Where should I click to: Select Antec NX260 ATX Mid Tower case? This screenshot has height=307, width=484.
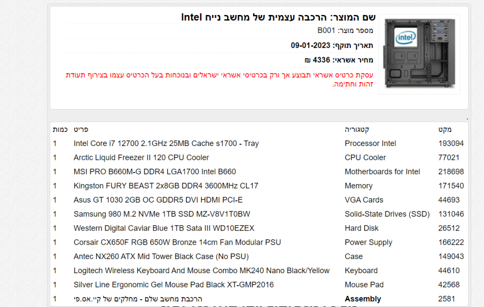161,257
